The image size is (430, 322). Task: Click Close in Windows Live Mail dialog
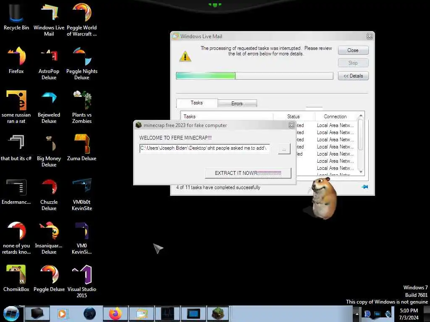tap(353, 50)
